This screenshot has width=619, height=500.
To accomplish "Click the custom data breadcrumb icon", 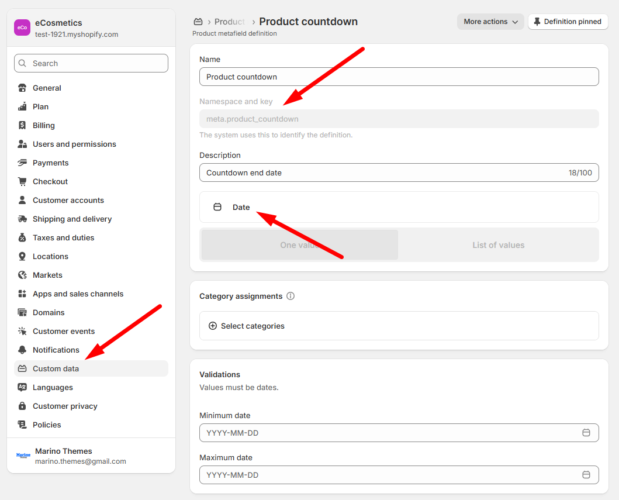I will pyautogui.click(x=198, y=21).
